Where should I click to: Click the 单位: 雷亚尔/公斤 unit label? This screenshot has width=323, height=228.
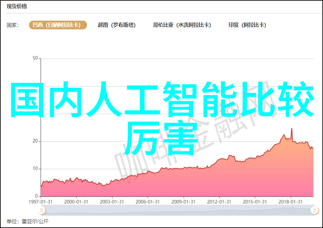tap(28, 222)
